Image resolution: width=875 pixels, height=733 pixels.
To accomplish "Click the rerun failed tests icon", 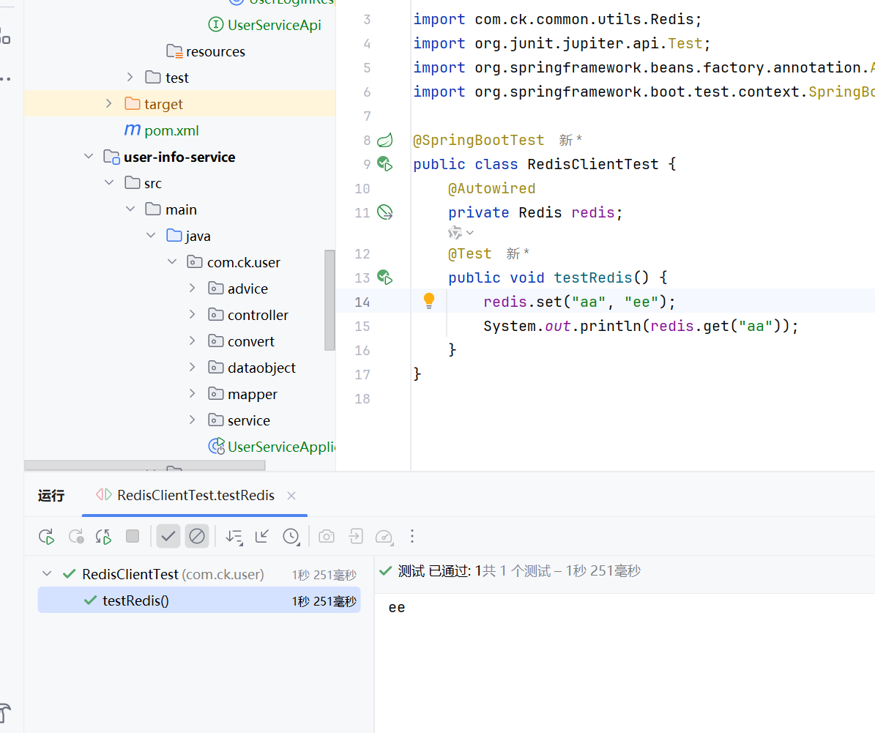I will pyautogui.click(x=76, y=537).
